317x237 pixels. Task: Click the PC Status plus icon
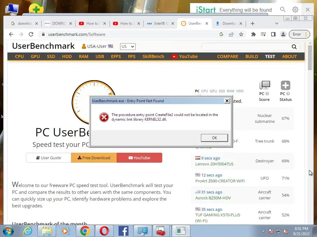pyautogui.click(x=285, y=85)
